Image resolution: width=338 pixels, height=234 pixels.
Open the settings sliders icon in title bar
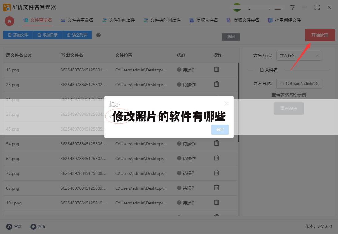[x=292, y=7]
